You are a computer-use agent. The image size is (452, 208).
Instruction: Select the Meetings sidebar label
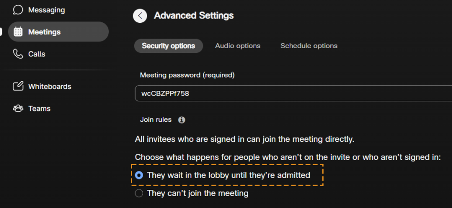pyautogui.click(x=44, y=32)
